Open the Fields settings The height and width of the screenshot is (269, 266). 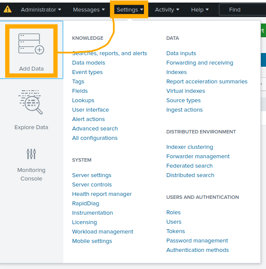coord(80,91)
